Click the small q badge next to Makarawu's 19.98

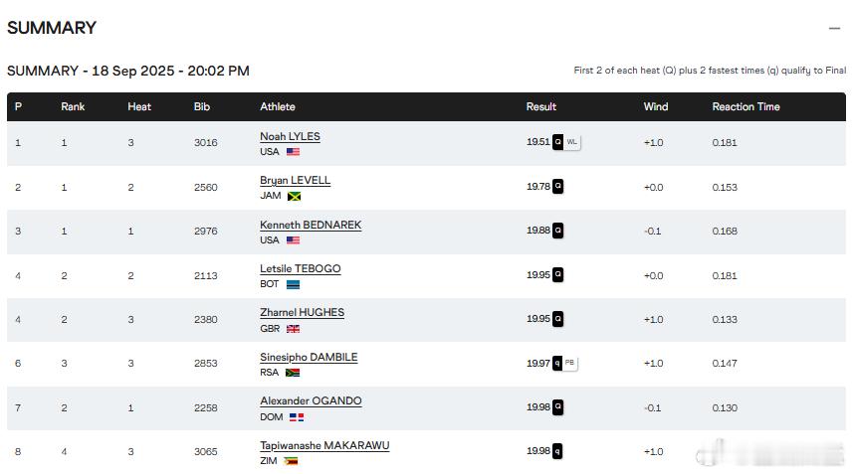click(x=557, y=451)
